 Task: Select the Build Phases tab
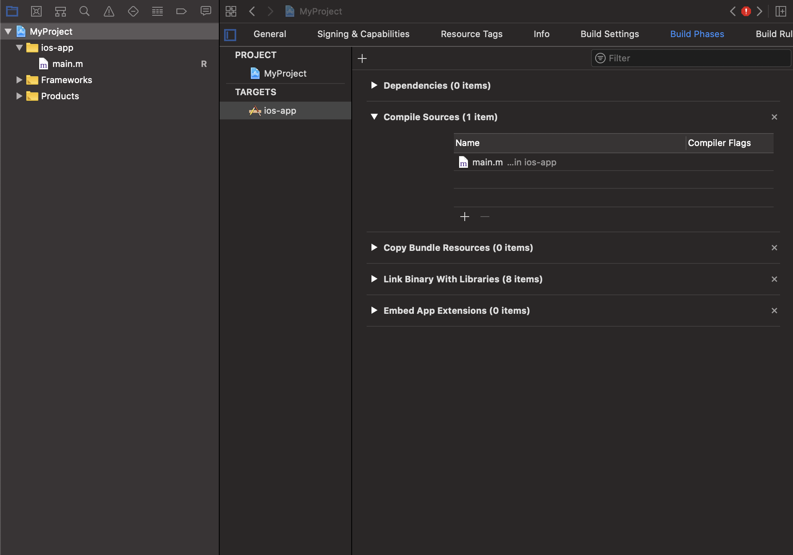(697, 34)
